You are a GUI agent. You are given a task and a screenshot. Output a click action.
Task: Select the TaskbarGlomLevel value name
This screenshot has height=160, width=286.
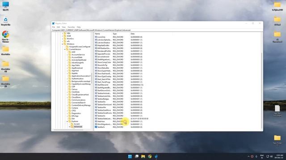(104, 104)
